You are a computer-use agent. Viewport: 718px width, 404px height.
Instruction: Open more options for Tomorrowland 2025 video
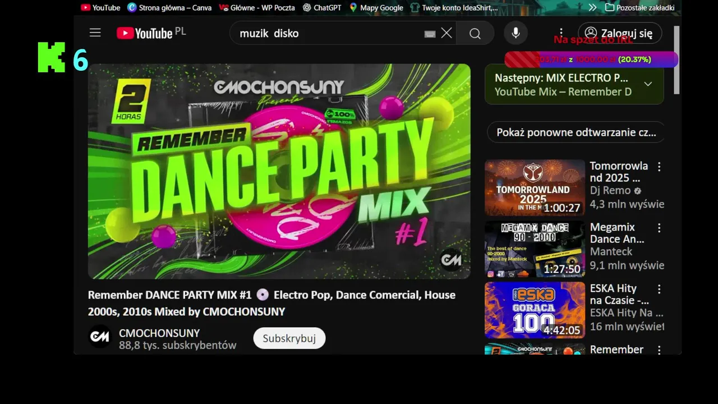coord(659,167)
